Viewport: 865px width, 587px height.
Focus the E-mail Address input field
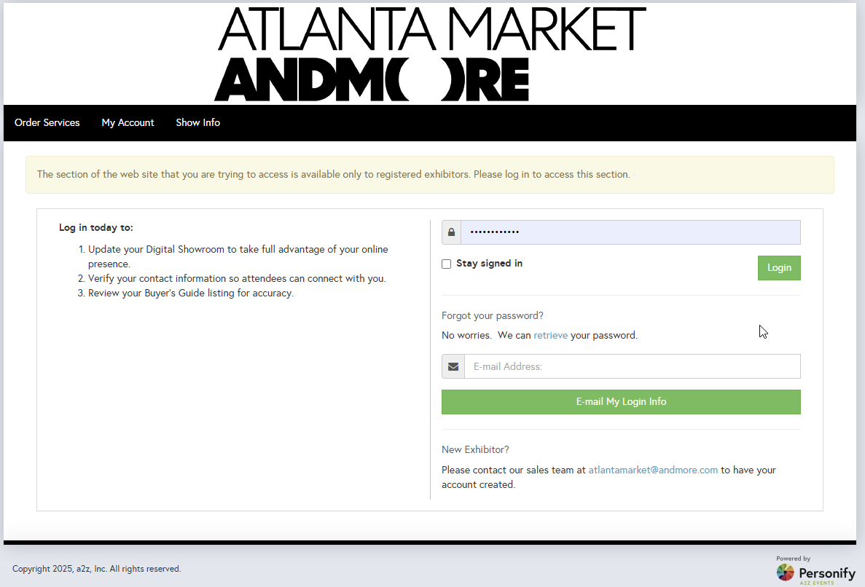coord(633,366)
